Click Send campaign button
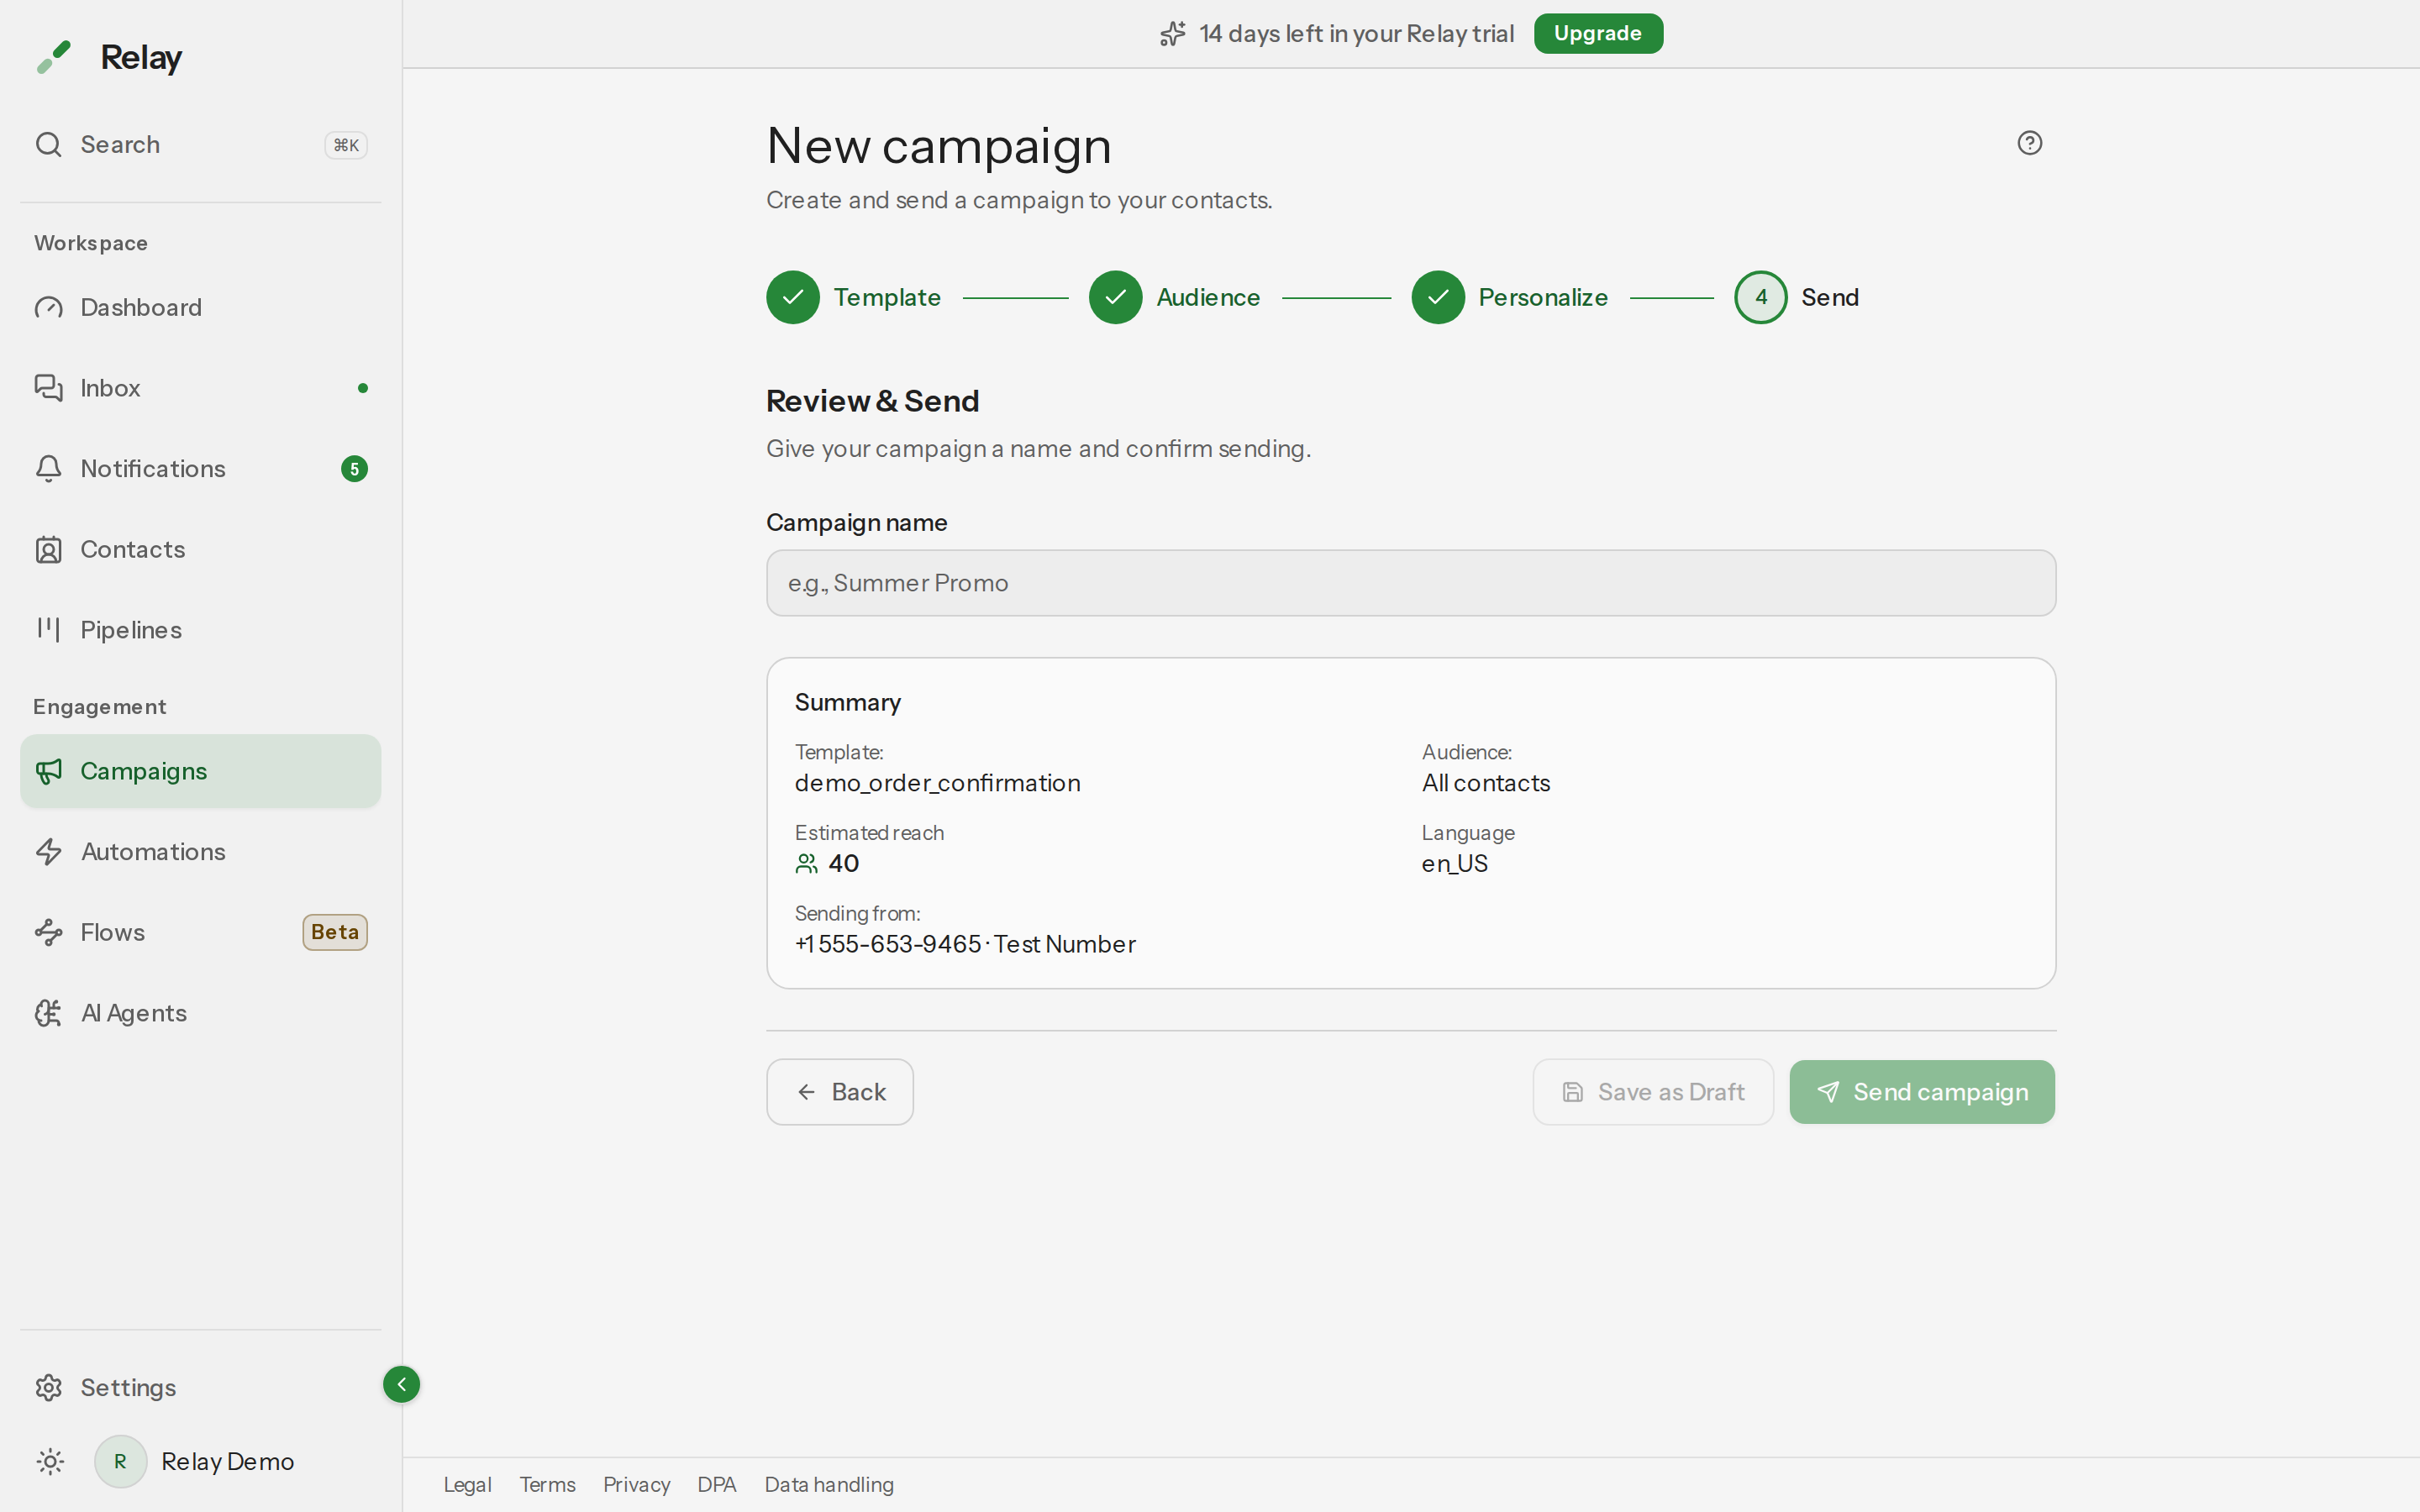Image resolution: width=2420 pixels, height=1512 pixels. click(x=1922, y=1092)
